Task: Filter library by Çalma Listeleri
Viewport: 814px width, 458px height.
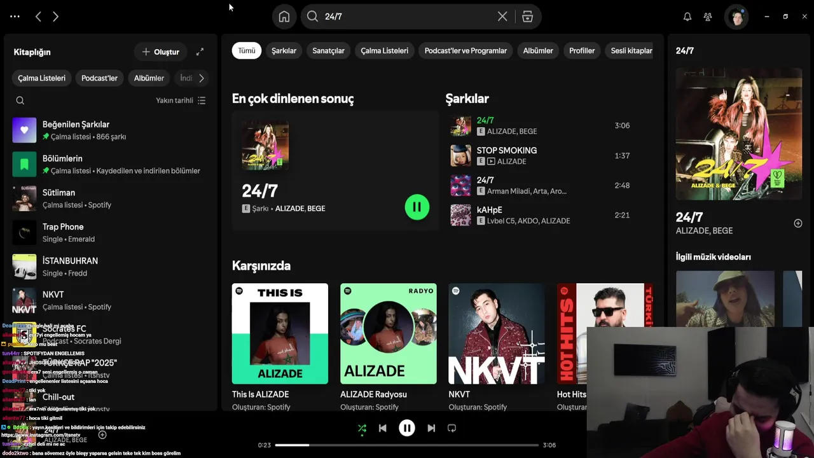Action: click(x=41, y=78)
